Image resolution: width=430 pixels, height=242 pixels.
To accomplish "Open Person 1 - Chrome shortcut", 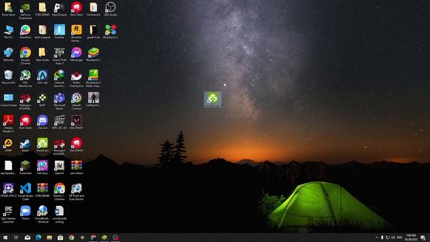I will 59,192.
